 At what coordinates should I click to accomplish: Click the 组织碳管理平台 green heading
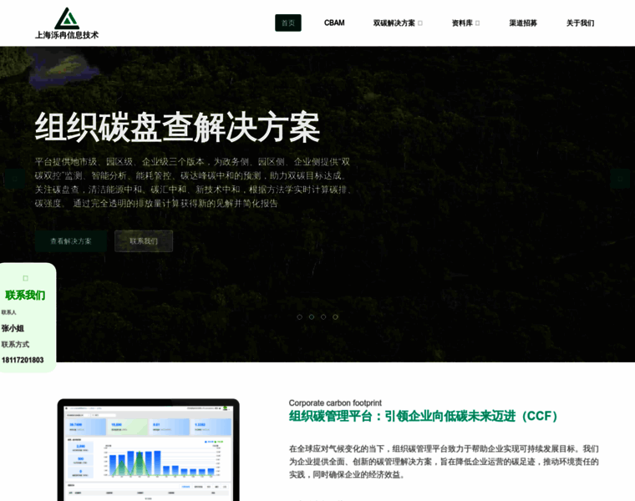[x=424, y=416]
